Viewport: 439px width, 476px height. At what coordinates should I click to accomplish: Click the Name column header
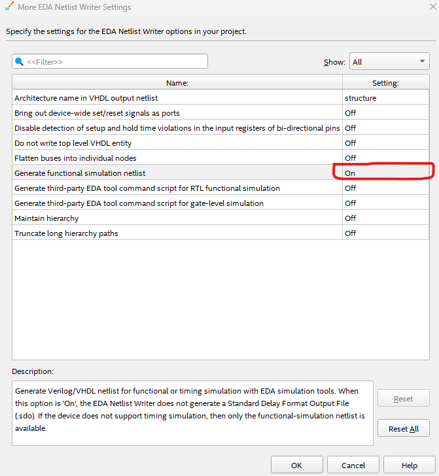pos(177,83)
